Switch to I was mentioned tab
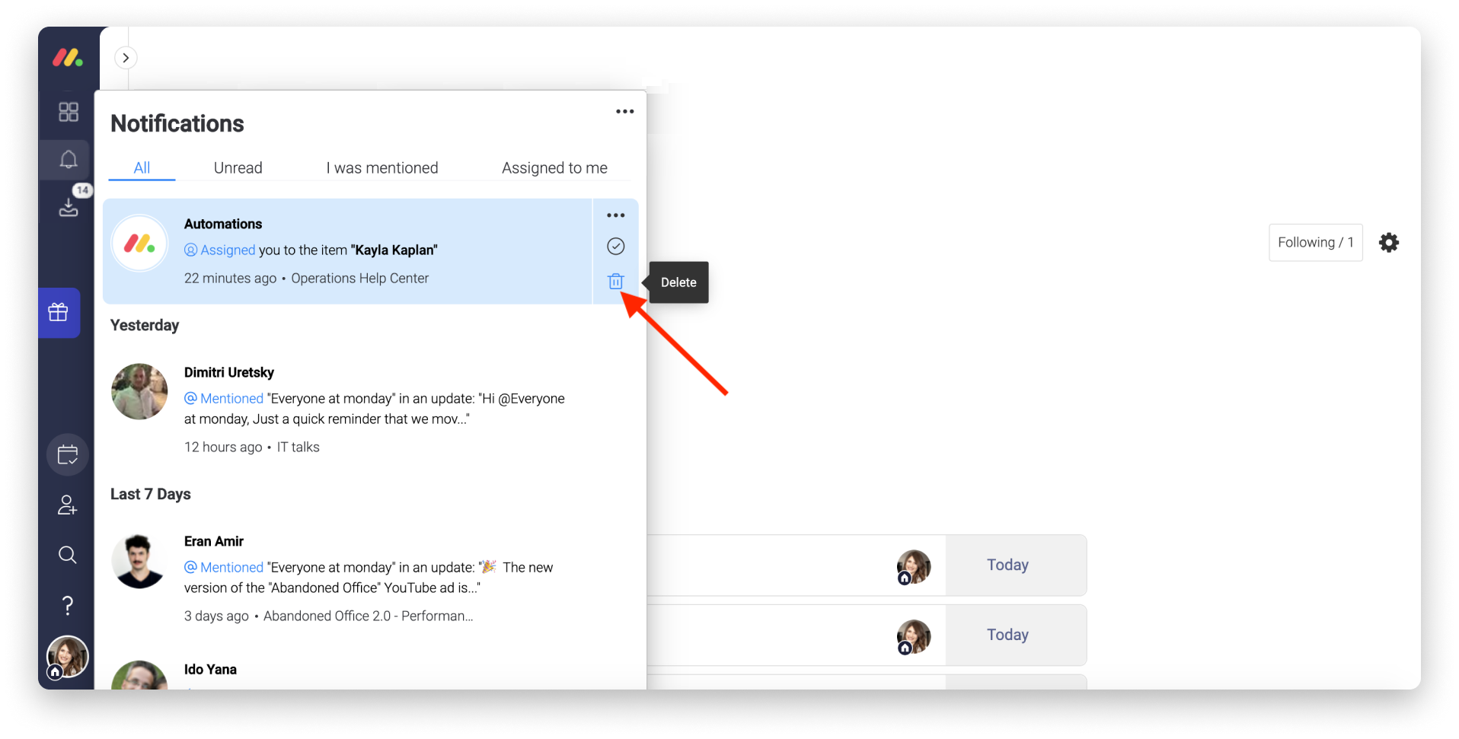This screenshot has height=739, width=1459. pos(382,167)
